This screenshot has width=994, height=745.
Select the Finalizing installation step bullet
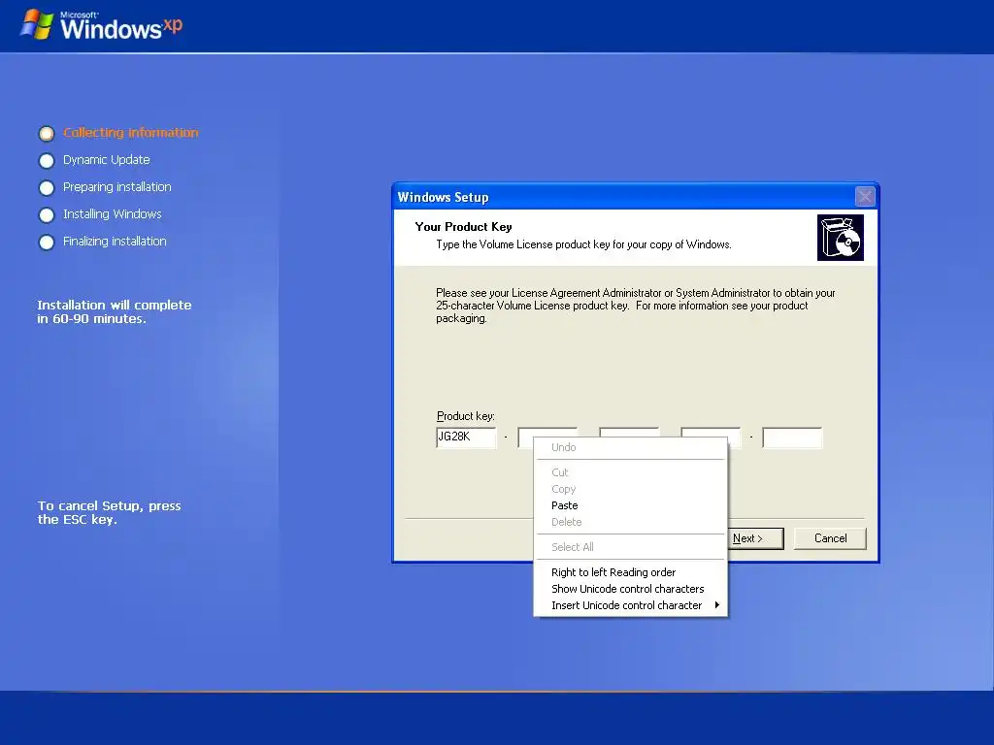47,243
